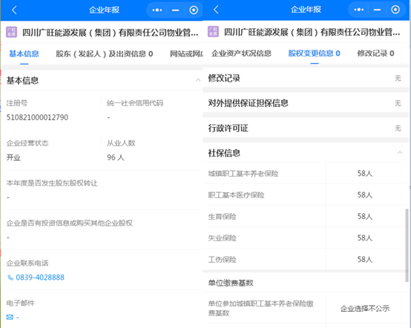The width and height of the screenshot is (411, 328).
Task: Go back in the right 企业年报 screen
Action: tap(216, 10)
